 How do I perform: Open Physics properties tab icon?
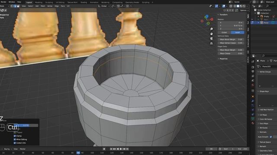pyautogui.click(x=253, y=110)
